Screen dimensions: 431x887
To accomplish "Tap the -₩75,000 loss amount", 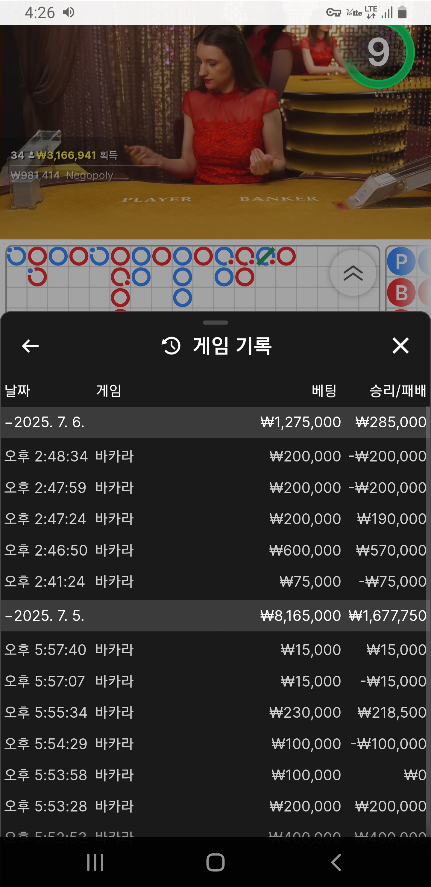I will tap(392, 582).
